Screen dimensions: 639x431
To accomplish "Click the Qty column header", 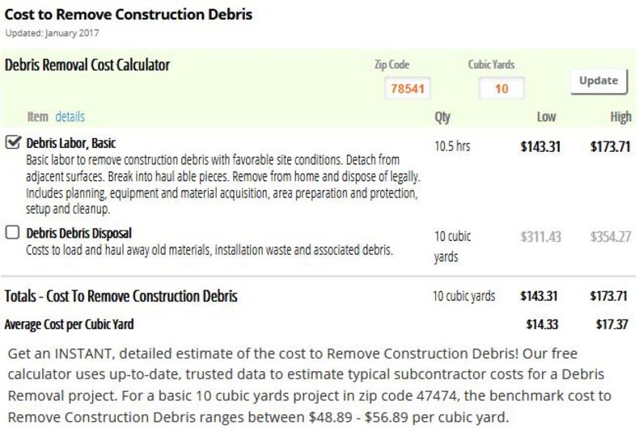I will tap(442, 118).
